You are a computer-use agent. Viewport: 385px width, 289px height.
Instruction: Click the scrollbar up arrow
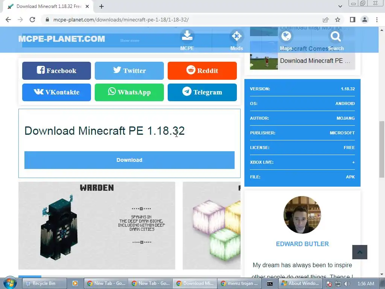coord(382,30)
